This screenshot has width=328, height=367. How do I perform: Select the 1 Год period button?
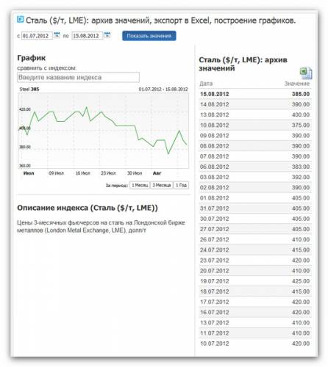coord(181,185)
